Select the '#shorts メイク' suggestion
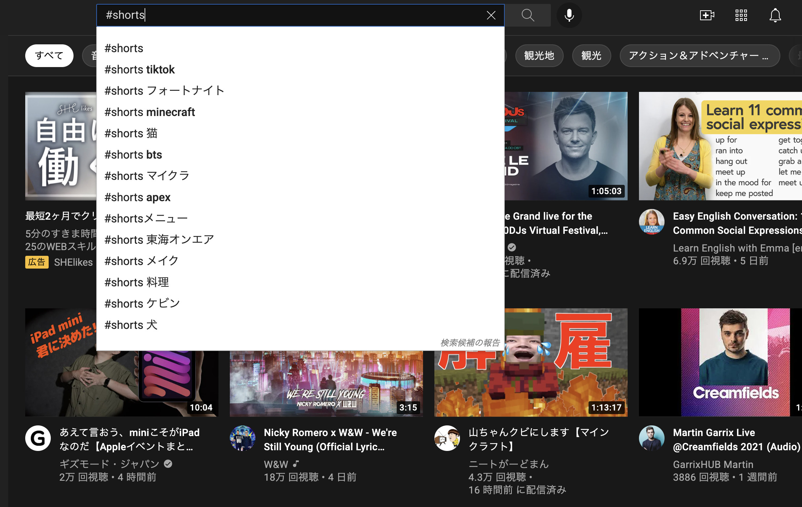Image resolution: width=802 pixels, height=507 pixels. (300, 261)
